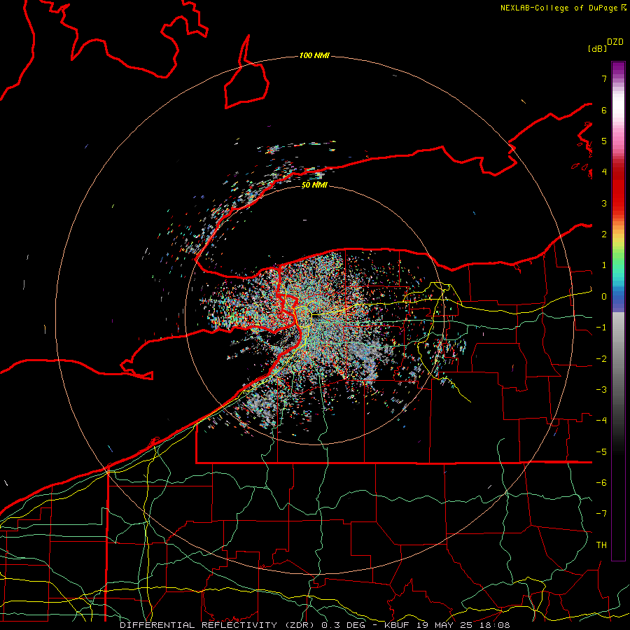Click the DZD product label above color bar
630x630 pixels.
(615, 42)
